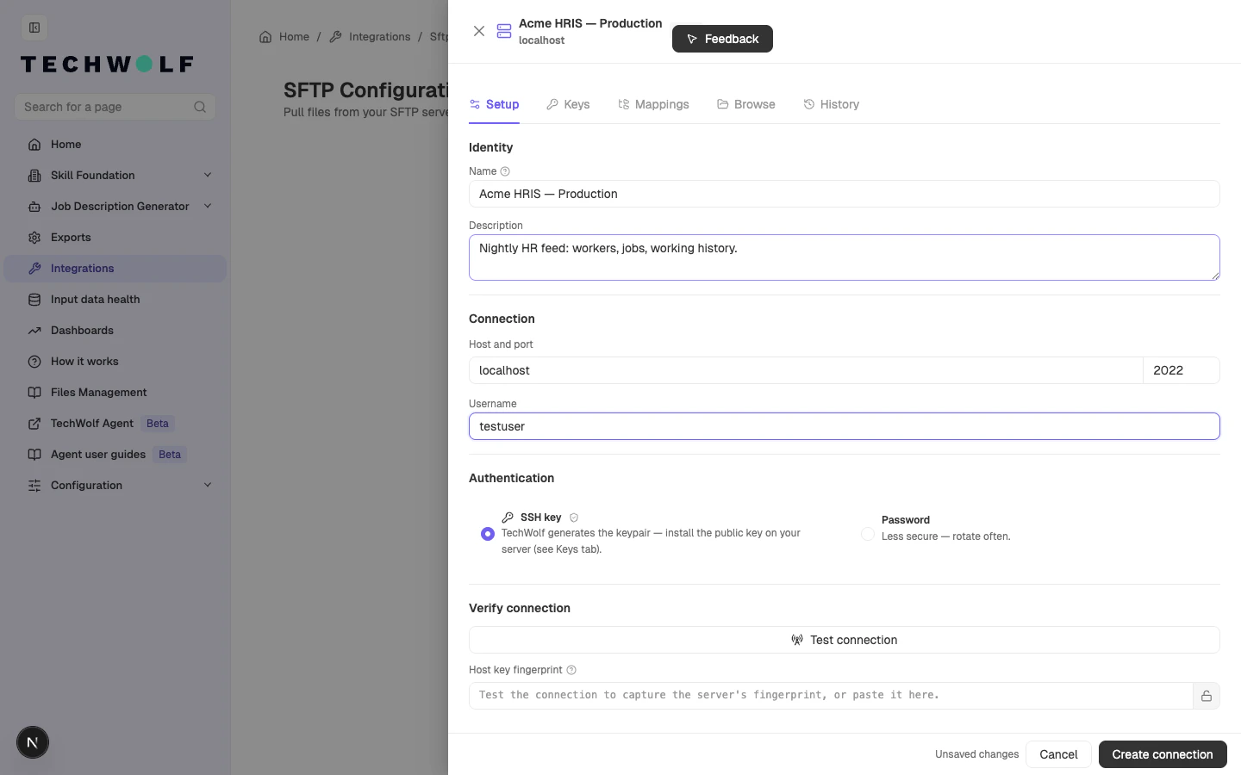Close the connection panel with the X icon
1241x775 pixels.
coord(479,31)
